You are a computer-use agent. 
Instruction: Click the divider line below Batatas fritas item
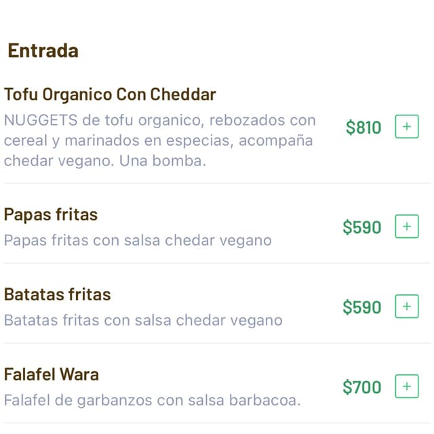pos(217,343)
